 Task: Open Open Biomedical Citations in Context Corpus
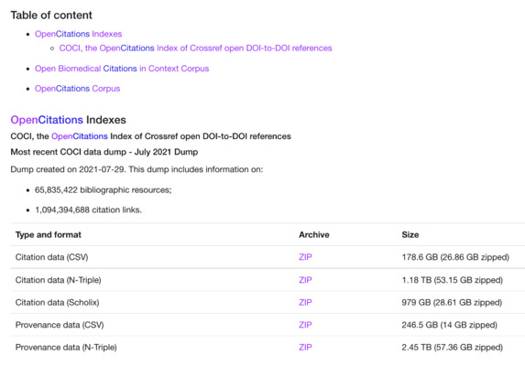coord(122,69)
